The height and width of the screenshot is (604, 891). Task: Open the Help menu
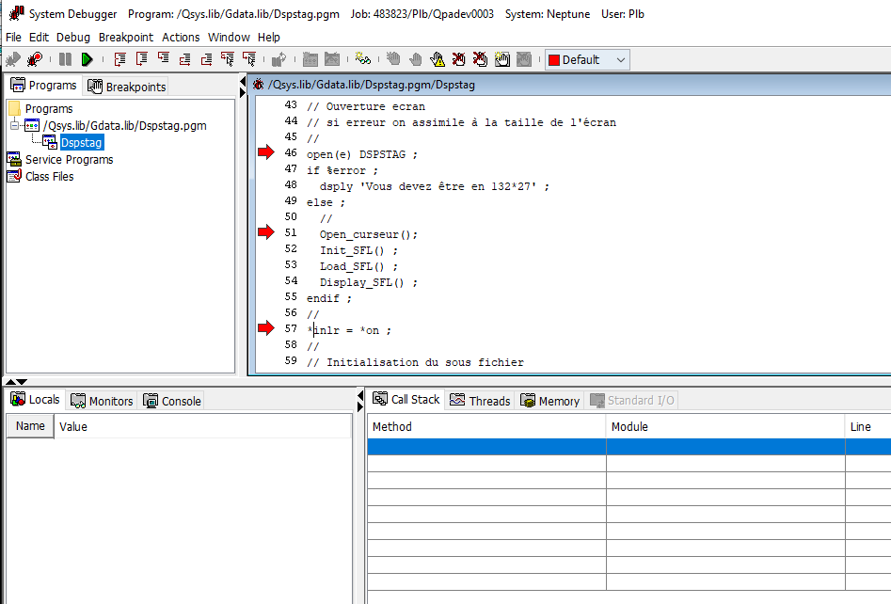269,37
